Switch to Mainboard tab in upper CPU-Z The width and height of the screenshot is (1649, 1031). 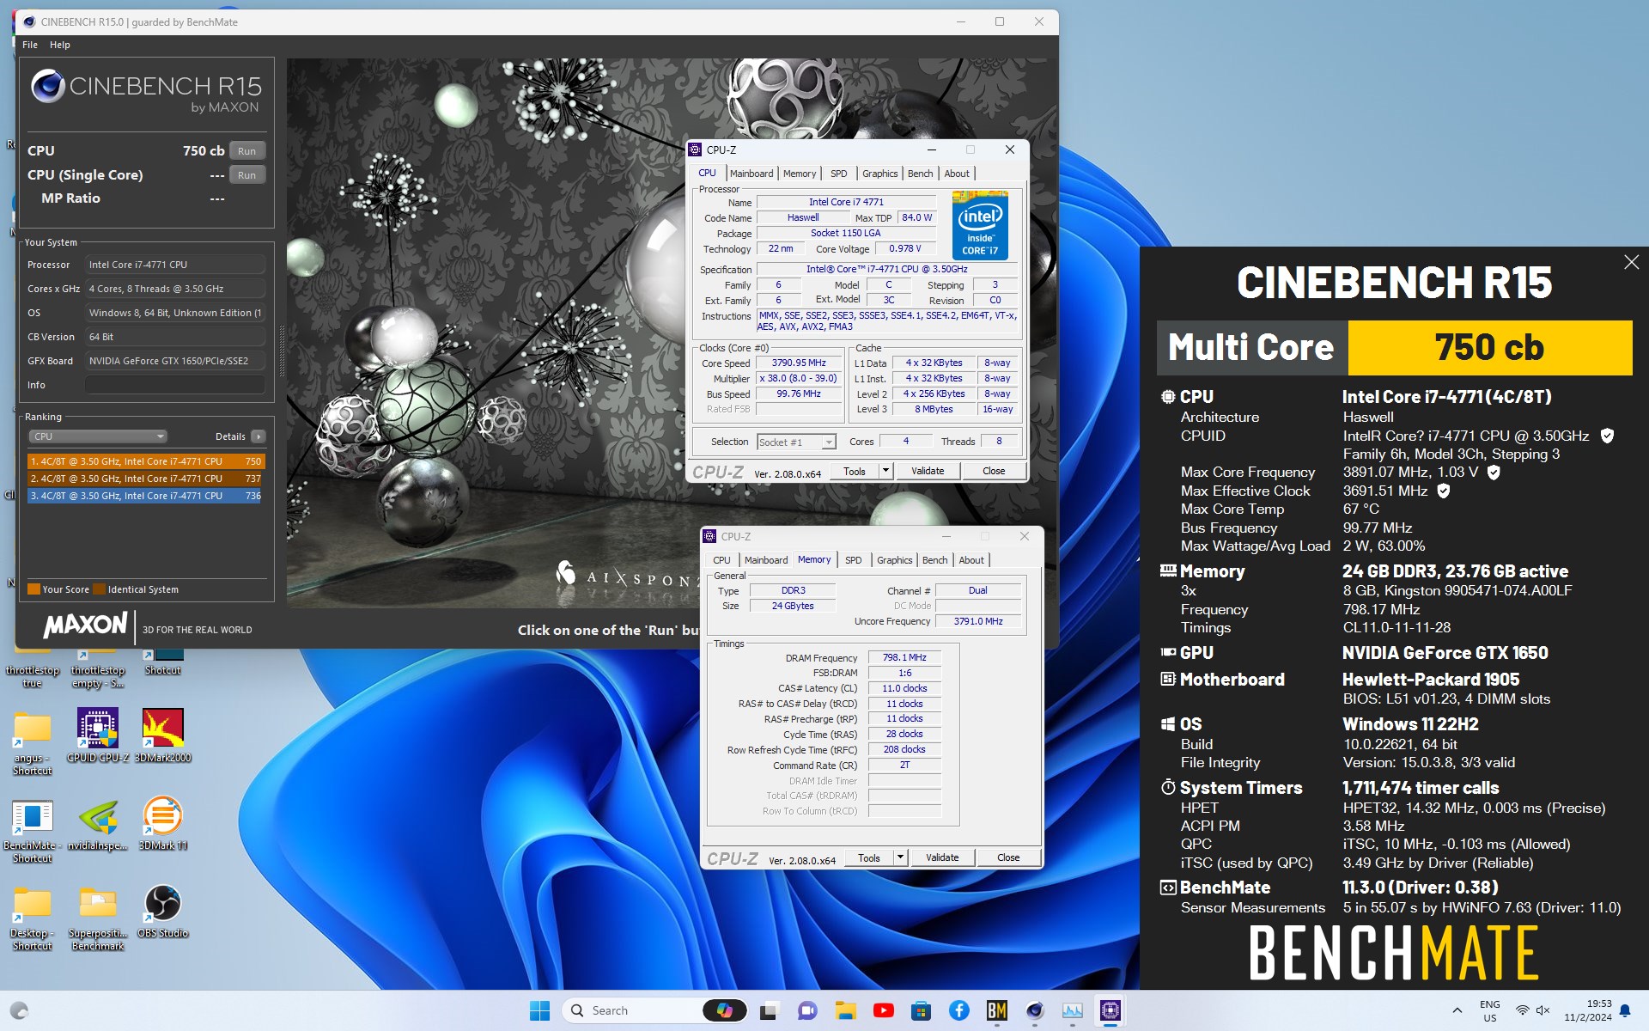point(751,174)
